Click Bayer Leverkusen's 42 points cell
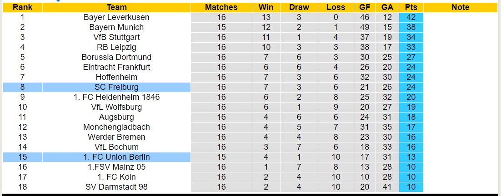501x196 pixels. pos(411,17)
